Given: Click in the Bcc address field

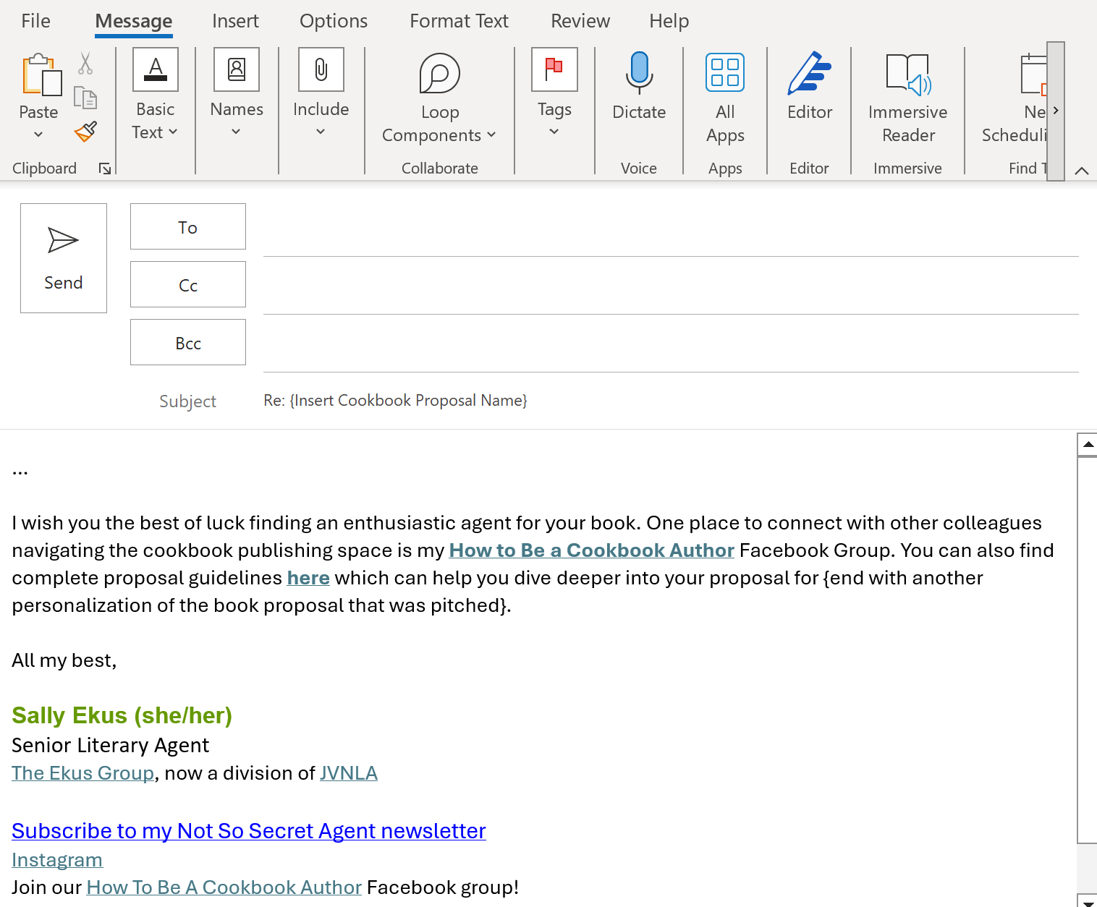Looking at the screenshot, I should coord(671,345).
